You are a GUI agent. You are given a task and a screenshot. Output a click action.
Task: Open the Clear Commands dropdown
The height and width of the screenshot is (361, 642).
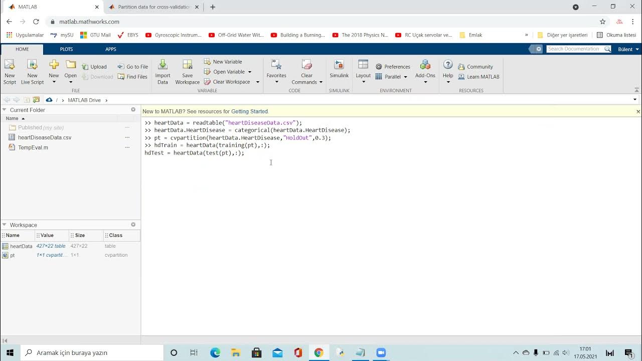pyautogui.click(x=306, y=72)
